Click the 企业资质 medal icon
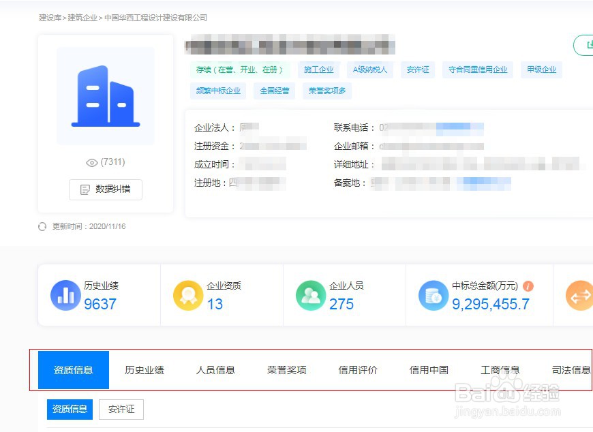593x432 pixels. [x=188, y=294]
